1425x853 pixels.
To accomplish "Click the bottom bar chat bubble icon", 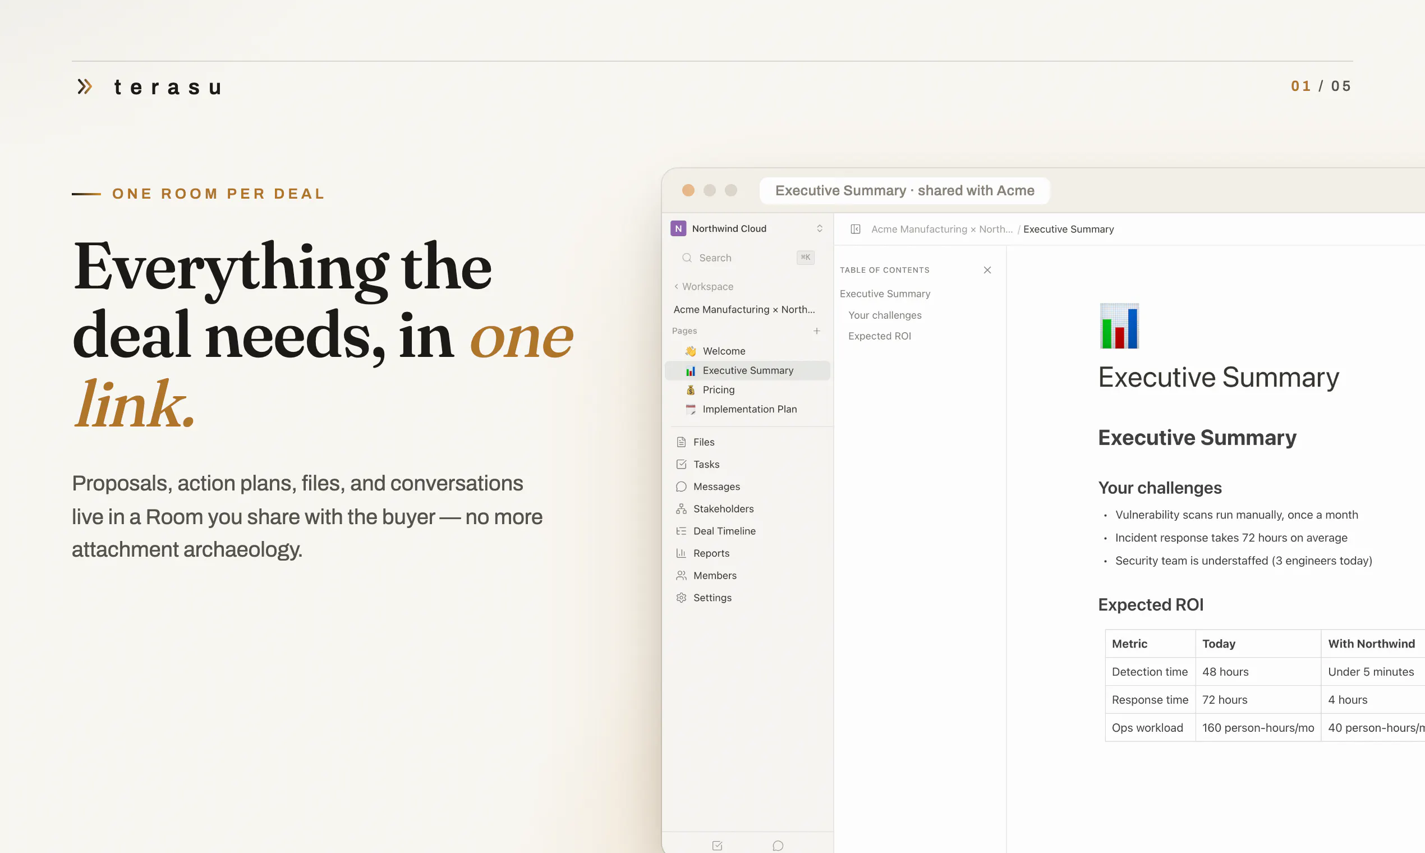I will (x=778, y=846).
